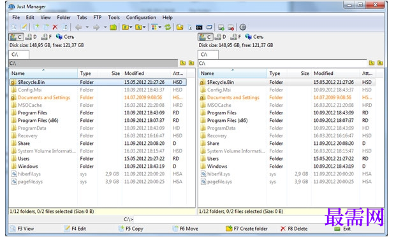The width and height of the screenshot is (396, 237).
Task: Open the Edit menu
Action: [30, 17]
